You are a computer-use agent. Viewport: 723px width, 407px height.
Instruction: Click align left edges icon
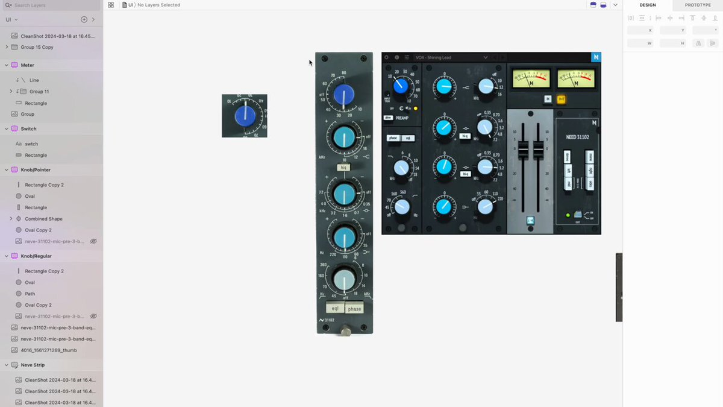click(659, 18)
